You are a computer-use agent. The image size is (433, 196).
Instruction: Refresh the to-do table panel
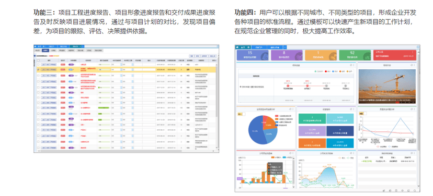412,153
